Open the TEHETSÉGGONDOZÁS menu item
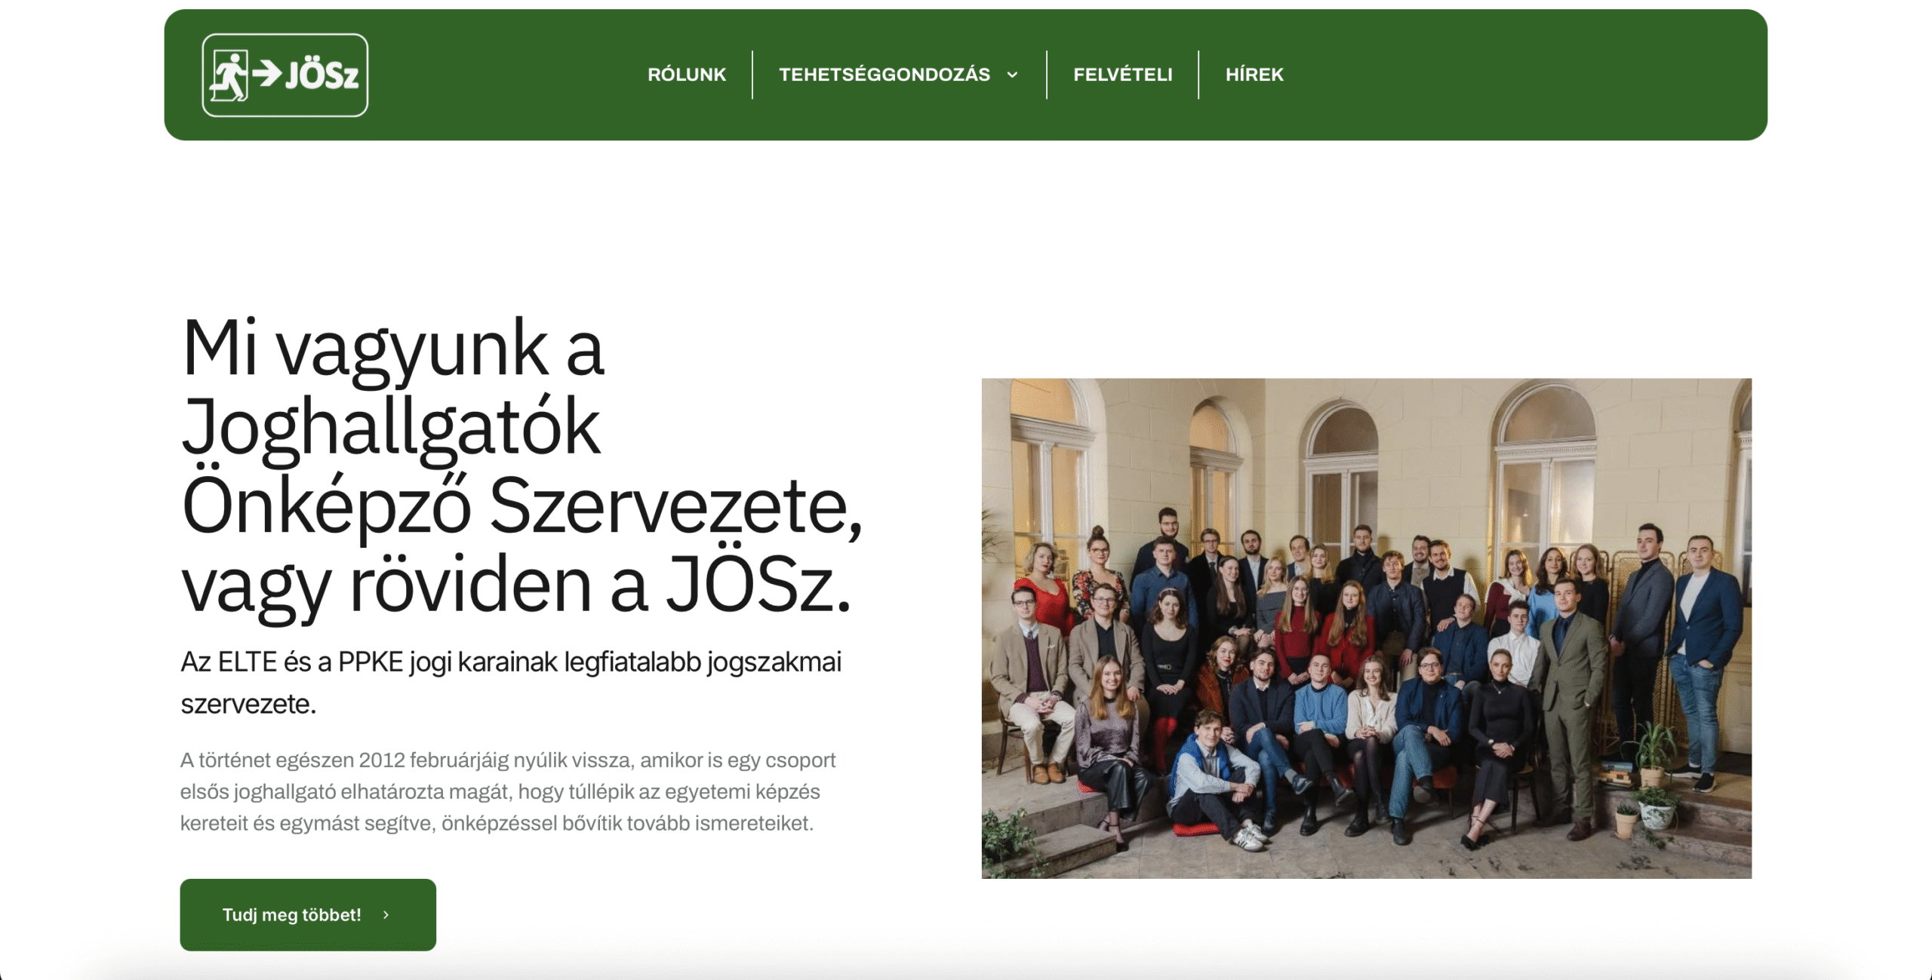Image resolution: width=1932 pixels, height=980 pixels. pyautogui.click(x=884, y=75)
